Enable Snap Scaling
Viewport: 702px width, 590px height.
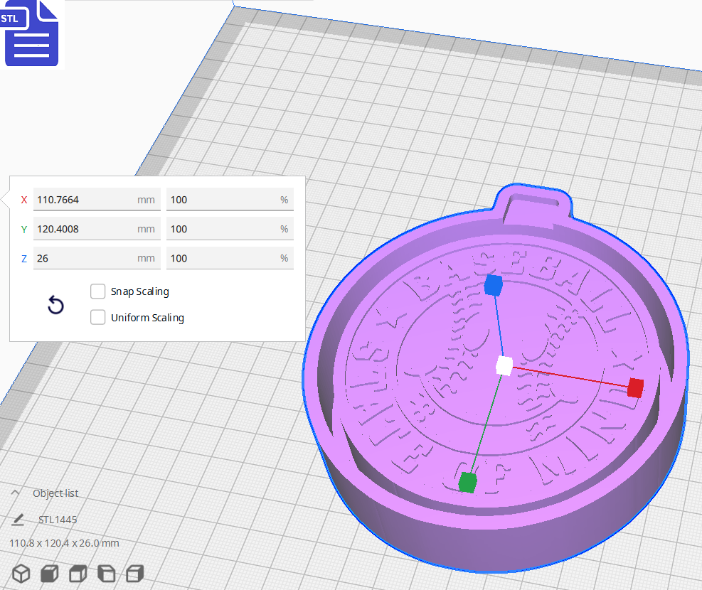(97, 291)
